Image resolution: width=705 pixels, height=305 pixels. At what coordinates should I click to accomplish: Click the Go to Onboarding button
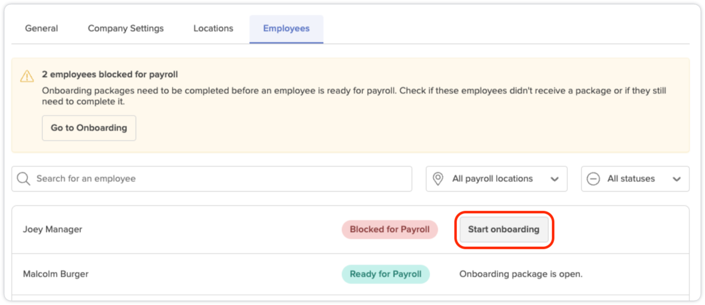click(89, 128)
